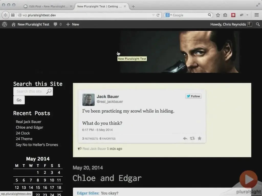Close the Edit Post tab
Image resolution: width=262 pixels, height=196 pixels.
click(x=71, y=6)
